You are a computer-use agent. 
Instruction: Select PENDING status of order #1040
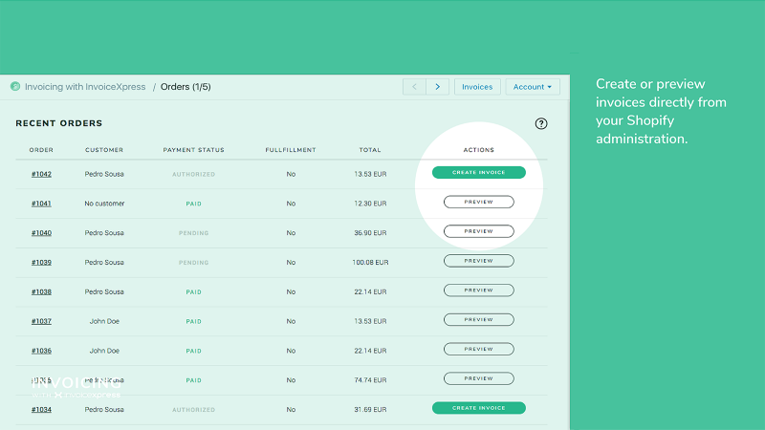(194, 233)
